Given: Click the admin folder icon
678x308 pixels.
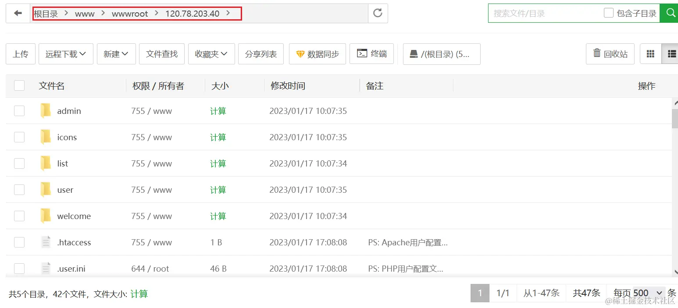Looking at the screenshot, I should pyautogui.click(x=46, y=111).
